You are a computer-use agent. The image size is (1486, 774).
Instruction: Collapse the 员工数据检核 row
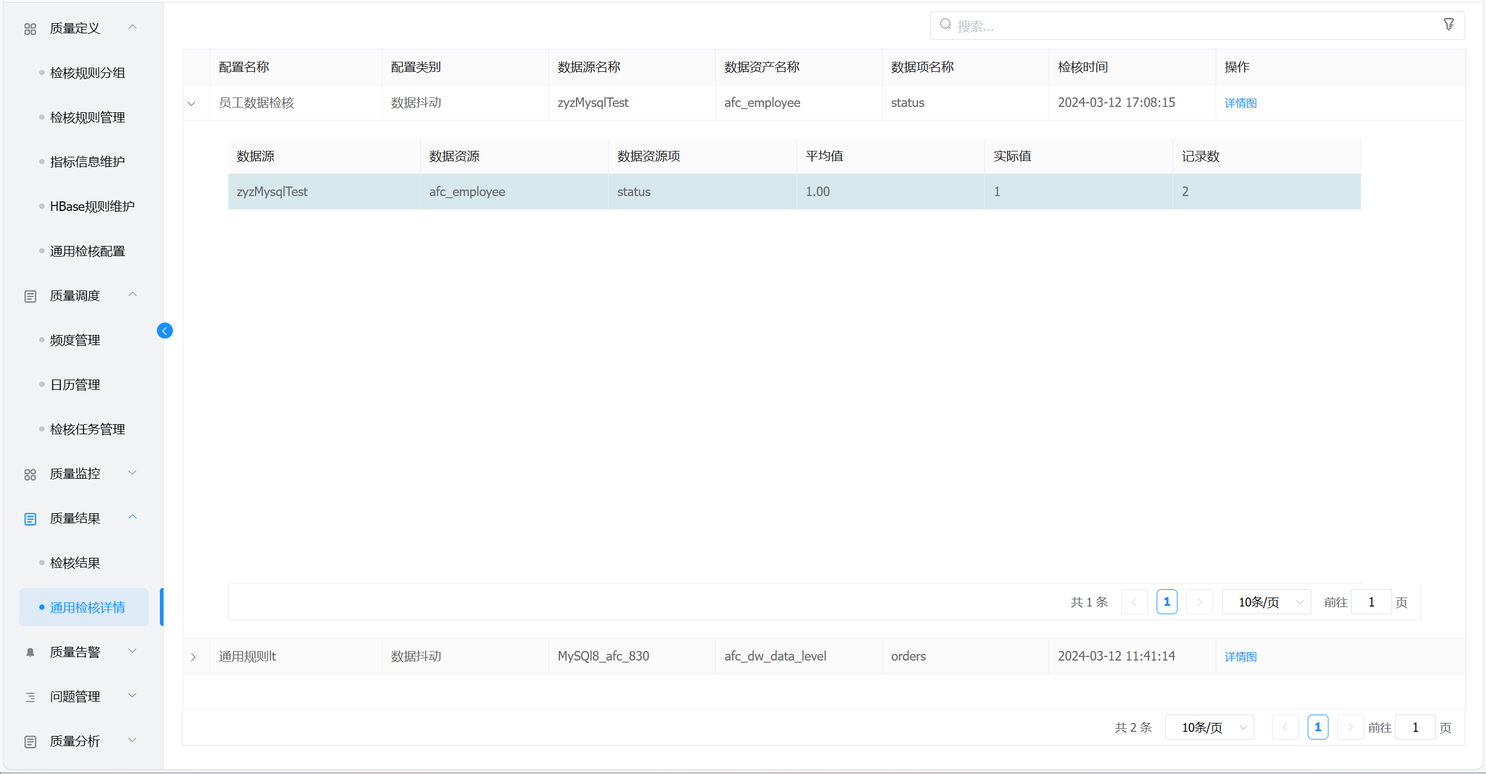[191, 103]
